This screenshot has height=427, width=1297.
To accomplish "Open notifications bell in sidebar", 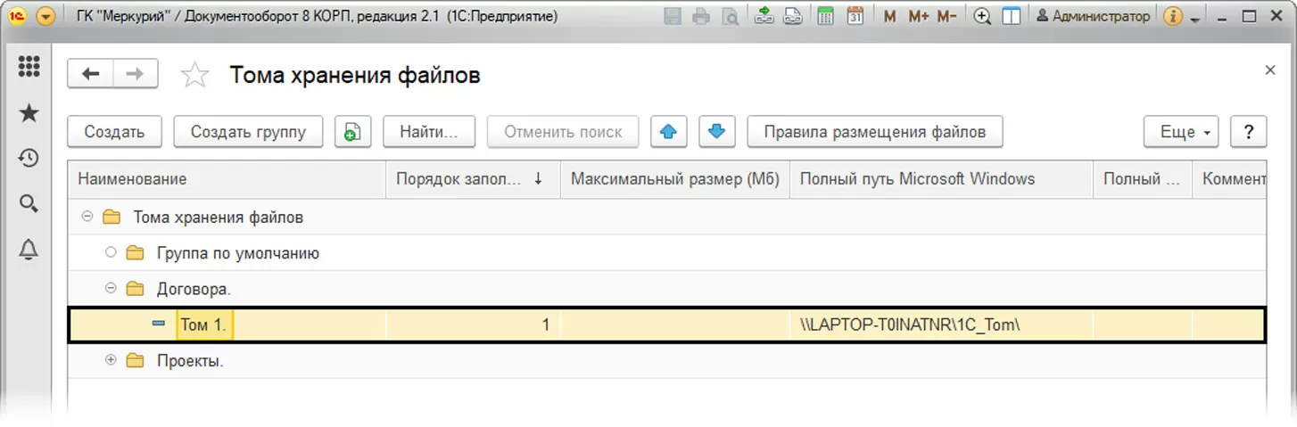I will [x=29, y=250].
